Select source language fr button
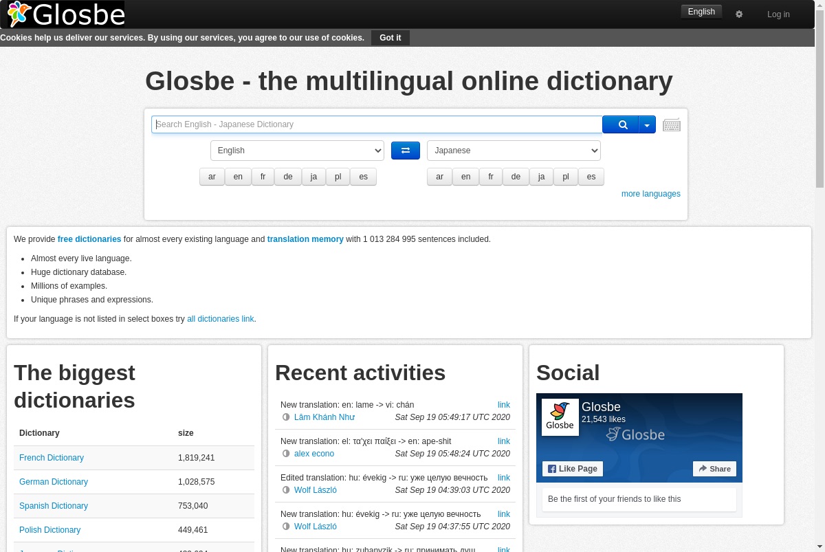 [263, 177]
